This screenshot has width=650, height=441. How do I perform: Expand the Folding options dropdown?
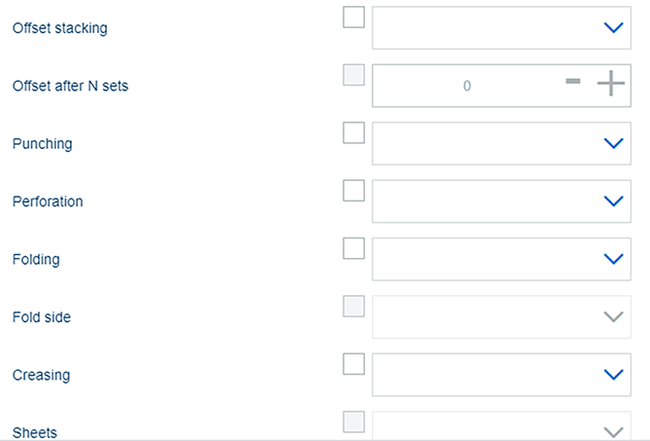(x=612, y=259)
